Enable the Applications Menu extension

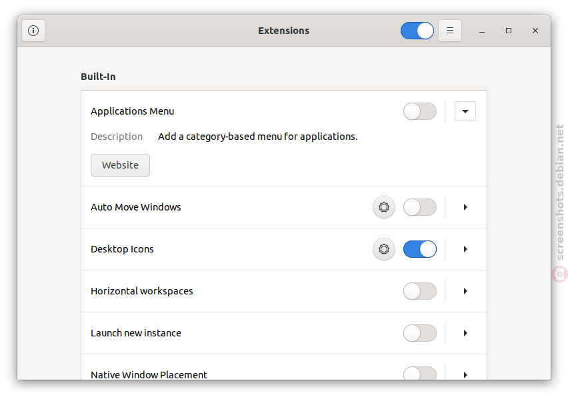[x=420, y=111]
